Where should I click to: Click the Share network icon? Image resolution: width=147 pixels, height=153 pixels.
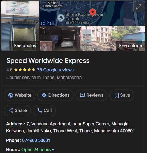(x=11, y=110)
